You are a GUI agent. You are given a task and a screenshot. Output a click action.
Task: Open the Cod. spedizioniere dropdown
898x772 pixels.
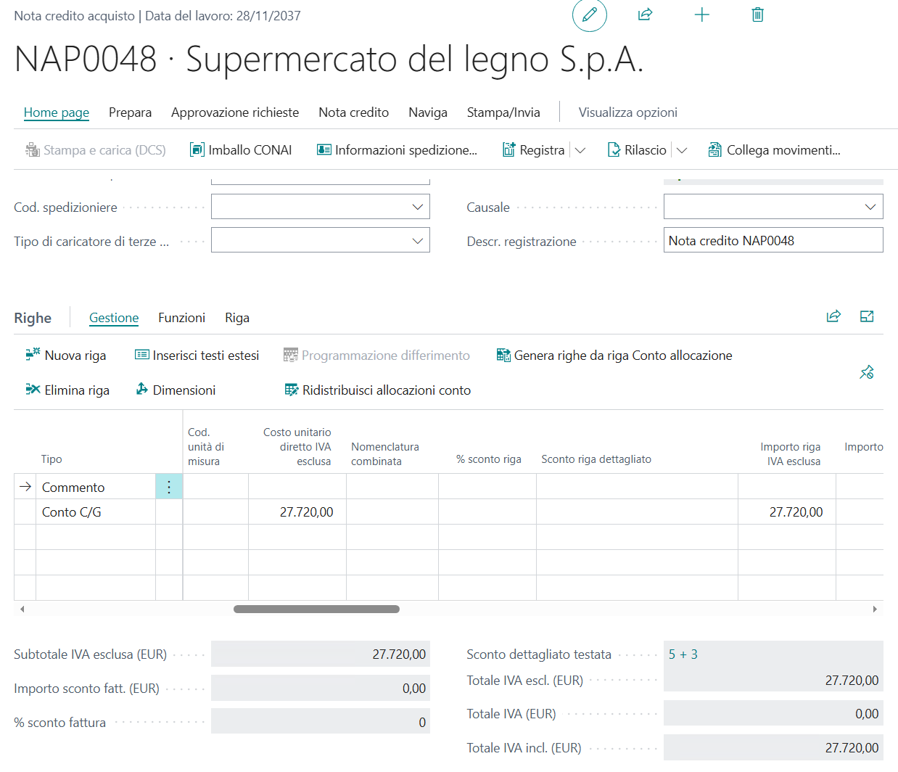(417, 207)
